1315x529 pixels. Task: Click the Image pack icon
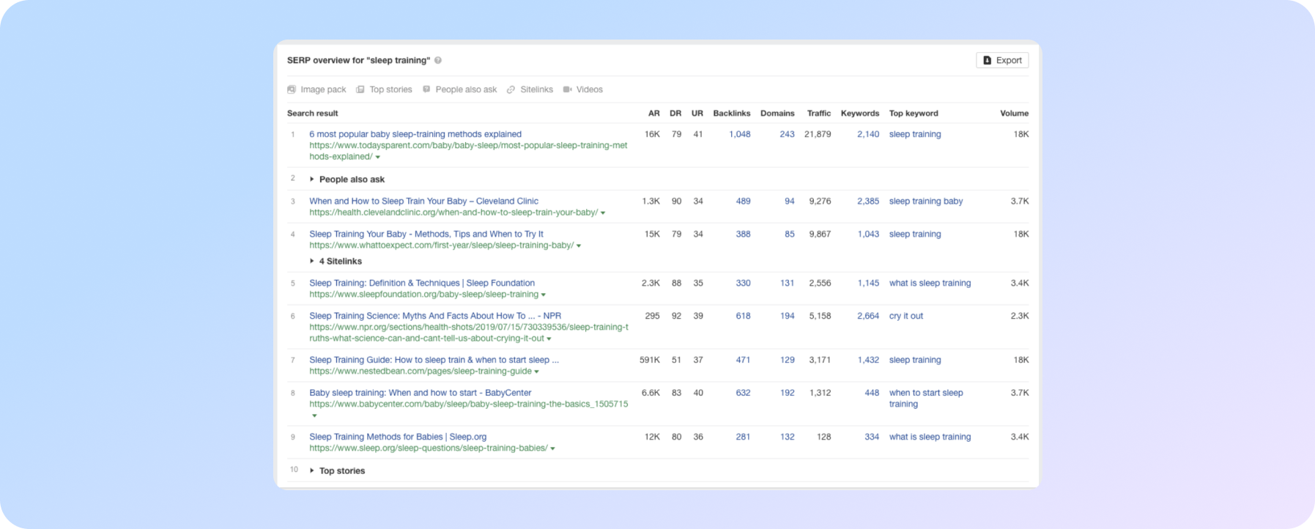point(292,89)
